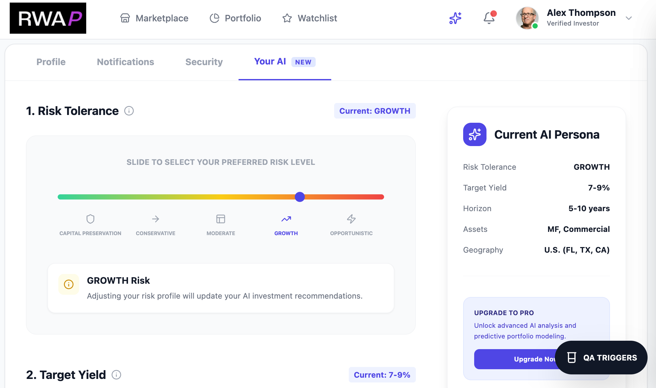The image size is (656, 388).
Task: Select the Capital Preservation shield icon
Action: coord(90,219)
